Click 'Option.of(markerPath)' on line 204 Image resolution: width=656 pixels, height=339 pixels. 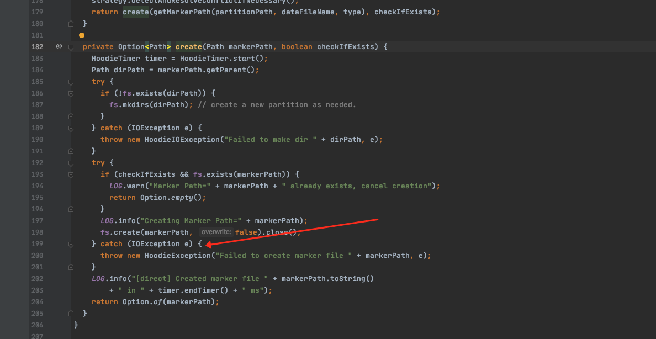pyautogui.click(x=168, y=302)
